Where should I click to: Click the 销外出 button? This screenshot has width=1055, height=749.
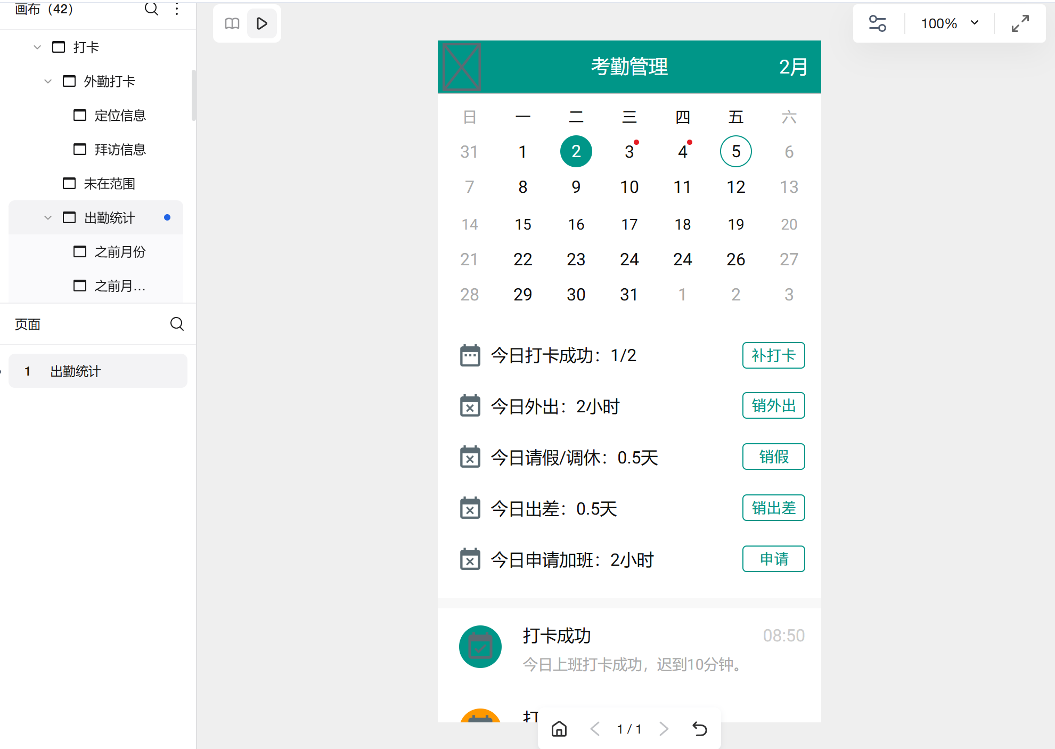coord(773,405)
